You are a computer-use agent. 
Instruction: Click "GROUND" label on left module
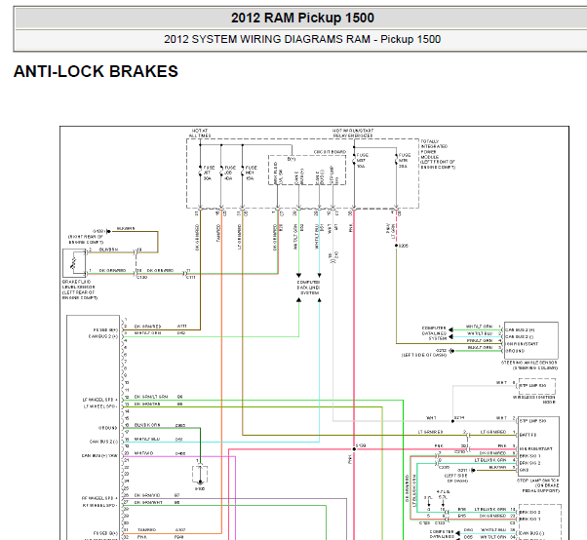(108, 428)
